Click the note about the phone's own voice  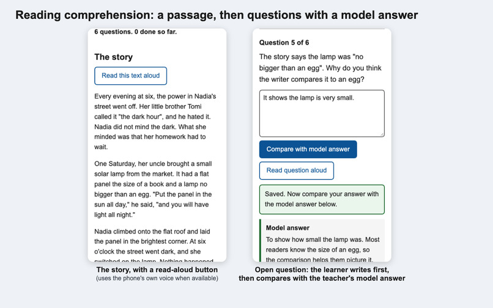[x=157, y=279]
